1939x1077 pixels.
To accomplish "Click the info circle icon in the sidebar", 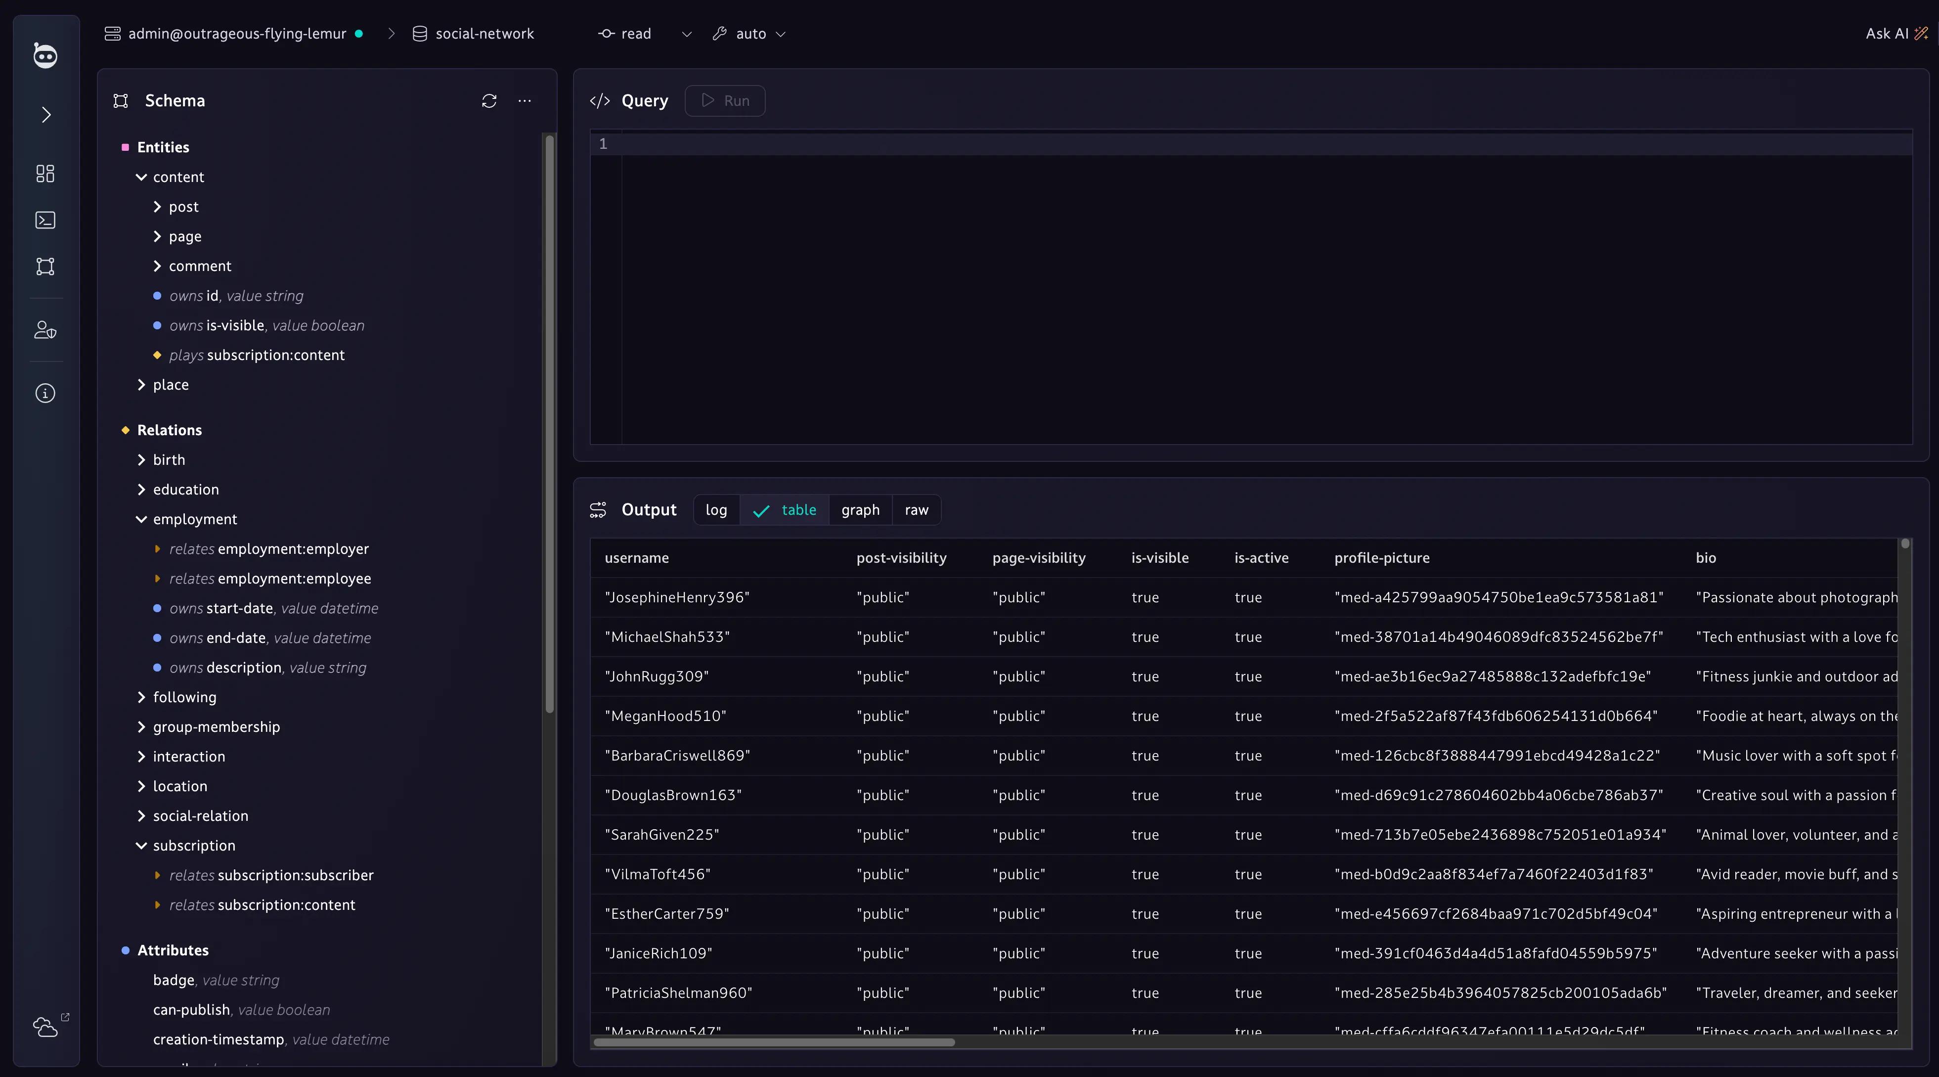I will point(45,393).
